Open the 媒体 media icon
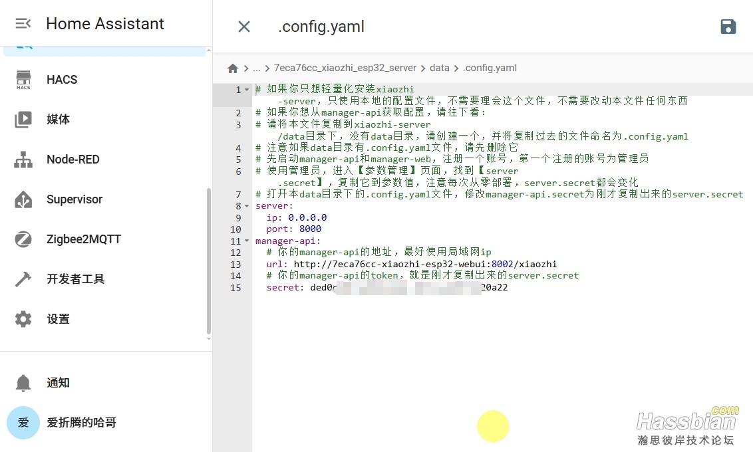 pyautogui.click(x=23, y=120)
